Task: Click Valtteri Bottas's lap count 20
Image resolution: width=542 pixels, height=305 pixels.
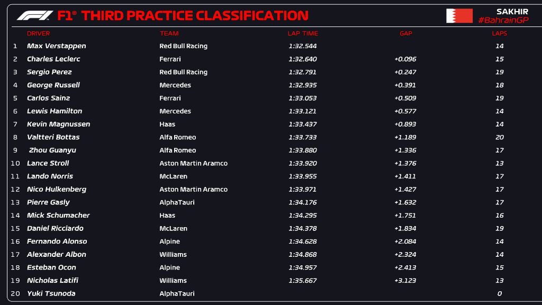Action: pos(500,137)
